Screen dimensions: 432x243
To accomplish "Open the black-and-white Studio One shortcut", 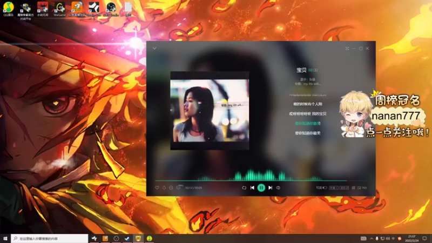I will tap(94, 9).
